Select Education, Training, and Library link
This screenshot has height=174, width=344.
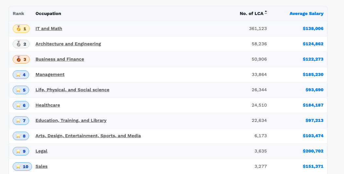[71, 121]
